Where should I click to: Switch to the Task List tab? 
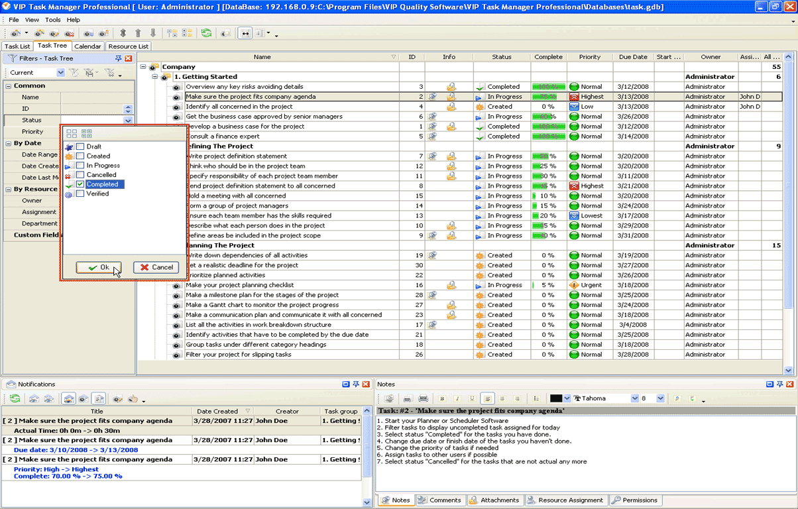click(x=18, y=46)
